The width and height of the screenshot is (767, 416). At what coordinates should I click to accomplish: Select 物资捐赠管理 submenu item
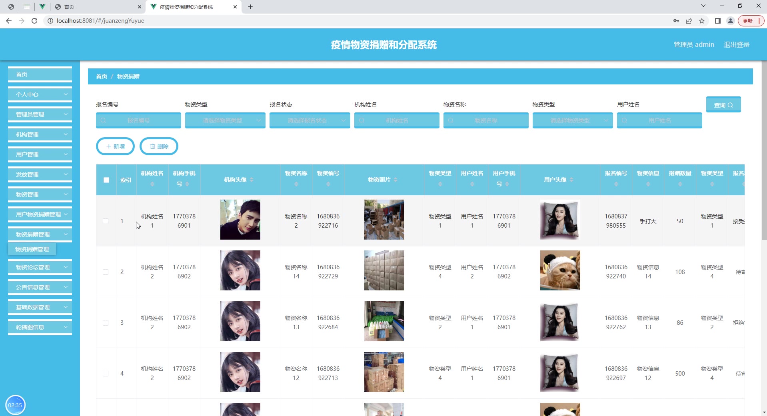[x=32, y=249]
